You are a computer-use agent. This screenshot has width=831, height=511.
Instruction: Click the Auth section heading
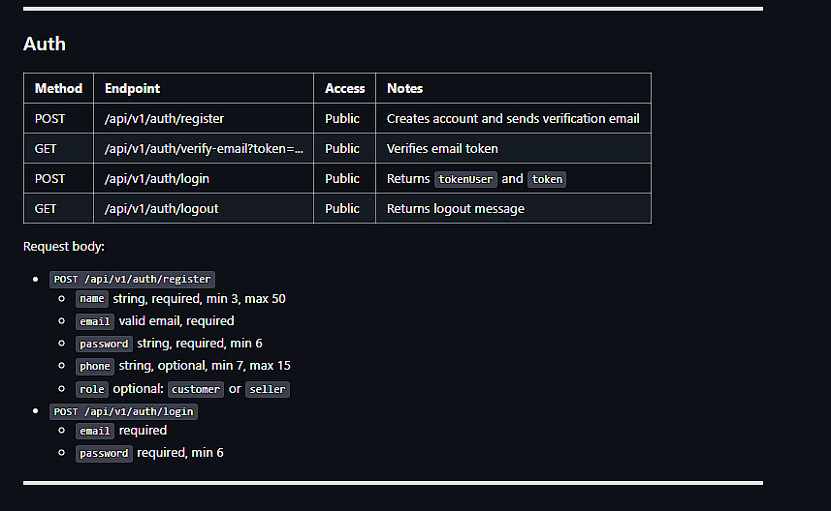pos(45,44)
